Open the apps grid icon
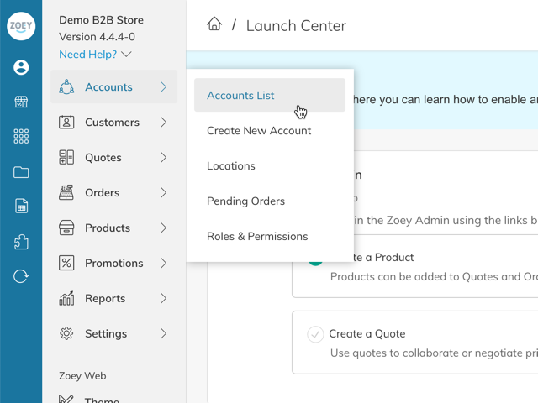Viewport: 538px width, 403px height. [21, 137]
